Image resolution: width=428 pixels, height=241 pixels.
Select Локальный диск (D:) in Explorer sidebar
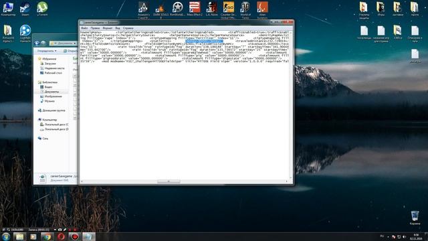(54, 129)
